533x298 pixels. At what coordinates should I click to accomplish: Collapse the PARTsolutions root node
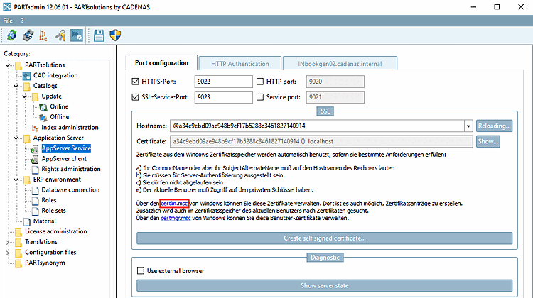click(x=8, y=65)
